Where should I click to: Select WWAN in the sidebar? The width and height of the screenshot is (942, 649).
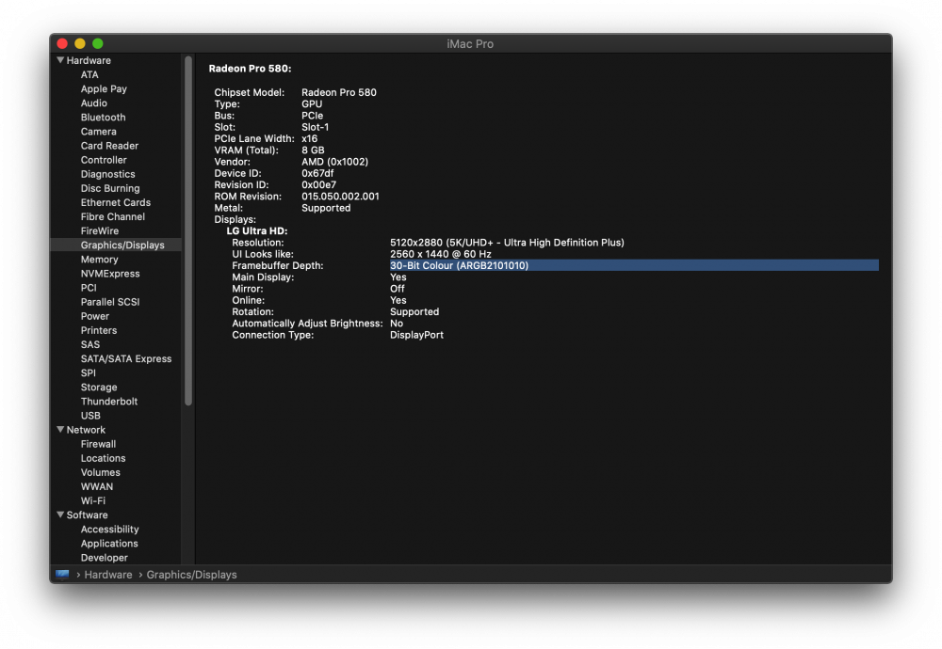tap(97, 487)
